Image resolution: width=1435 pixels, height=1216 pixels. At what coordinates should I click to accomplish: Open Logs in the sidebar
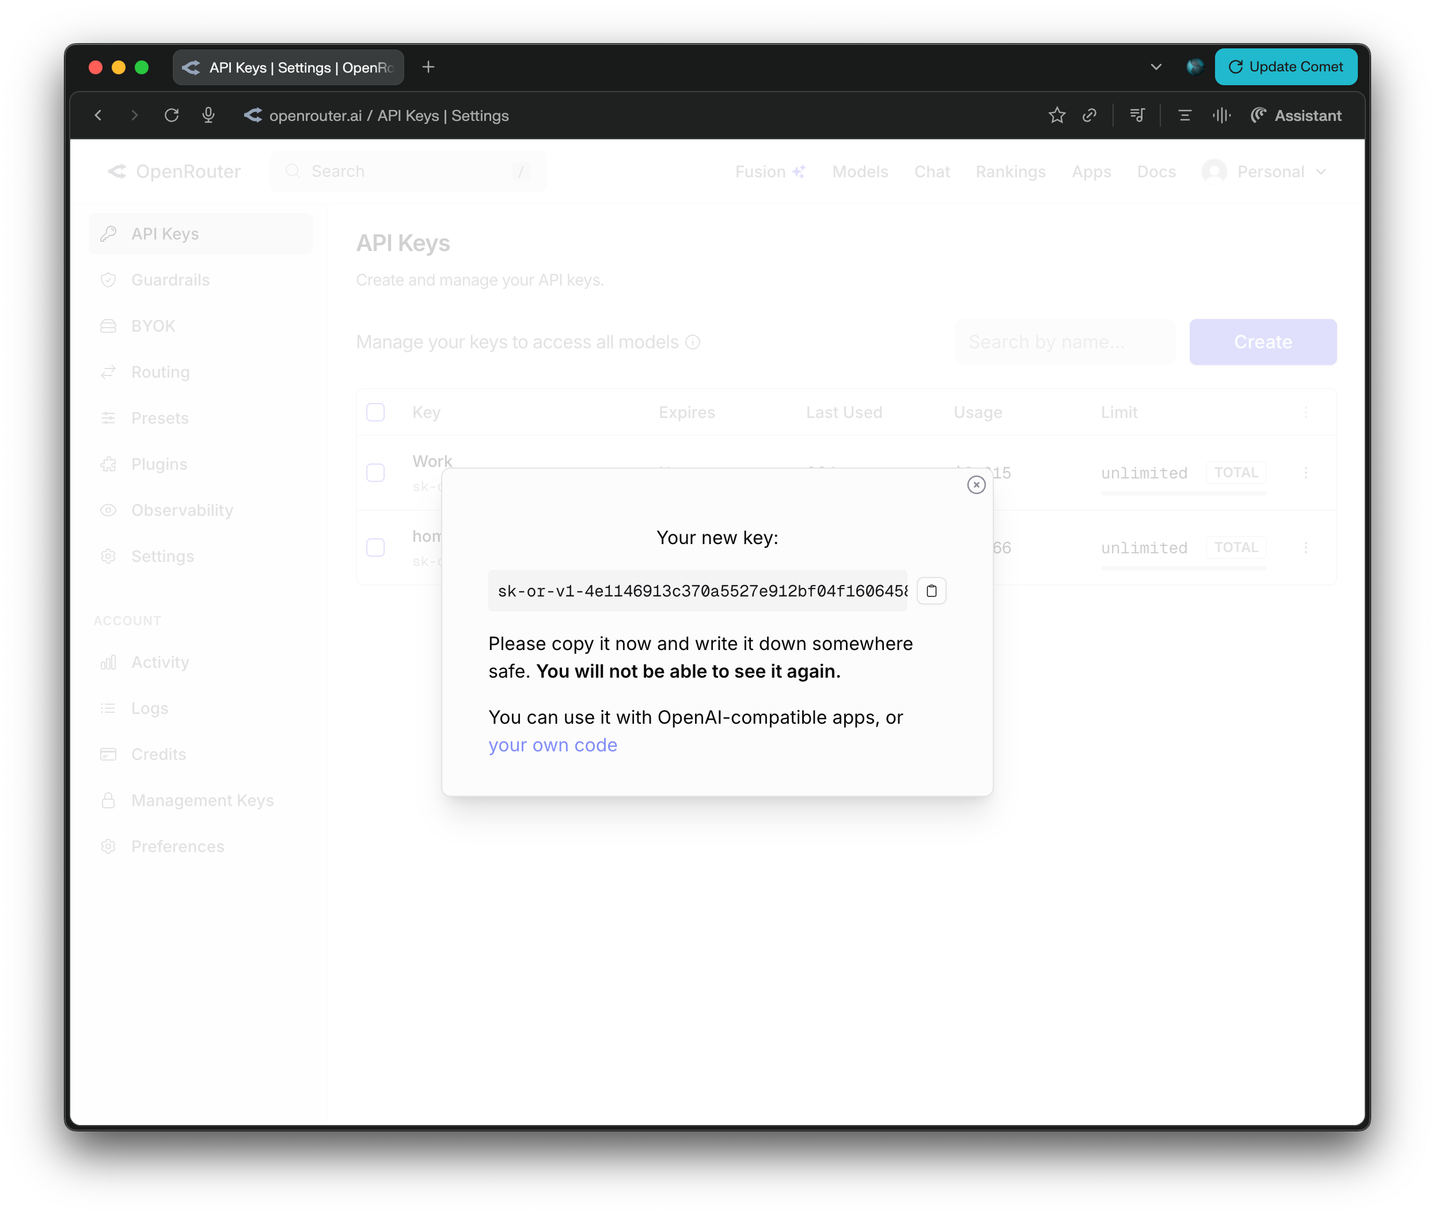point(200,709)
